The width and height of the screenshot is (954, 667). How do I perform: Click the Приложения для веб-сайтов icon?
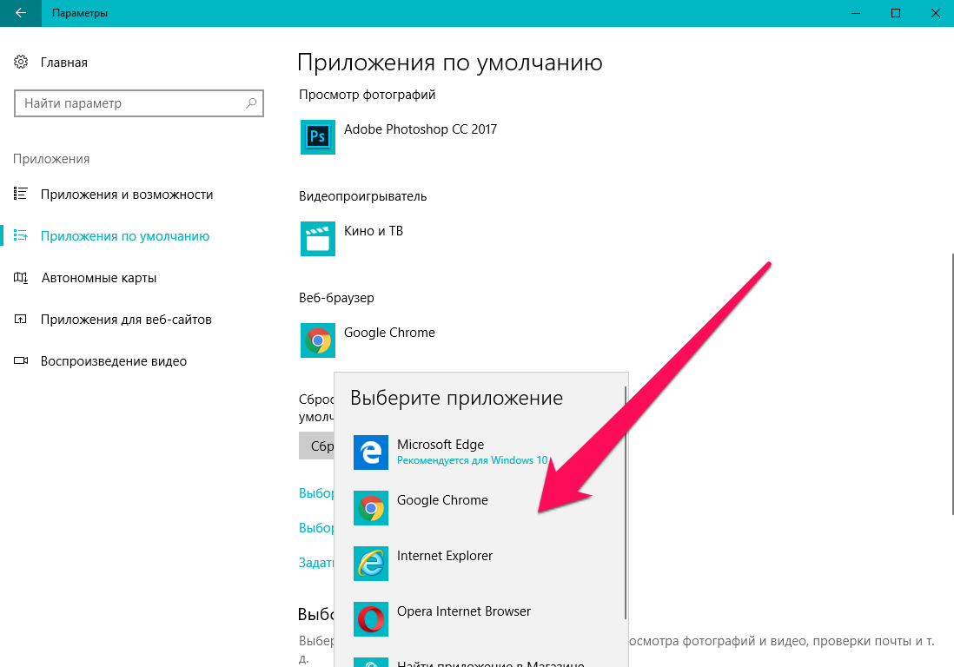21,320
